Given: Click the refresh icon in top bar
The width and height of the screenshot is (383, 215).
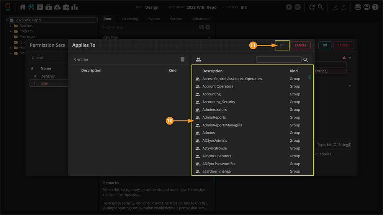Looking at the screenshot, I should click(312, 7).
